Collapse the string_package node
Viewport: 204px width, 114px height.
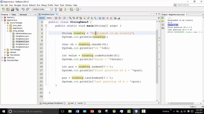8,31
